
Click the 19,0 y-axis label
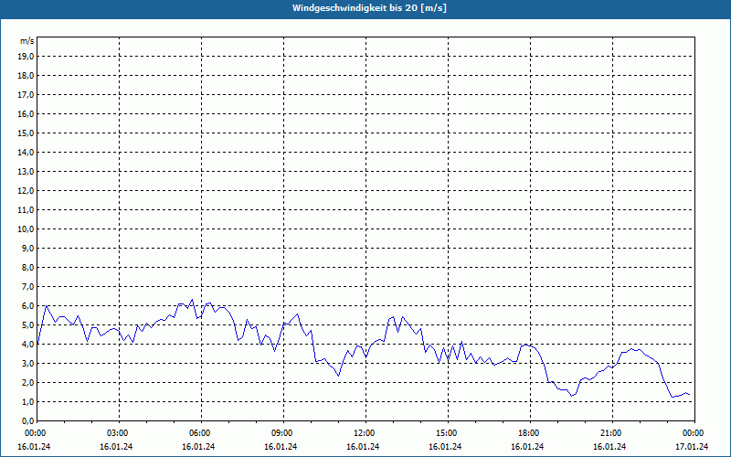(x=26, y=57)
